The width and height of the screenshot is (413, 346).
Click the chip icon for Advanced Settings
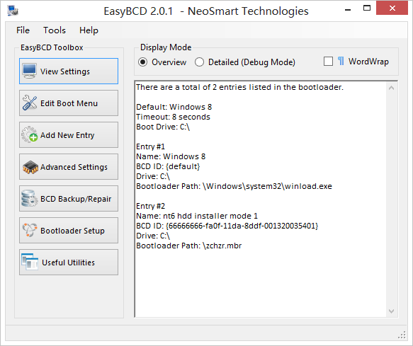click(x=30, y=167)
